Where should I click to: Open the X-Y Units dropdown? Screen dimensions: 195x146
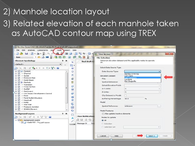[142, 89]
